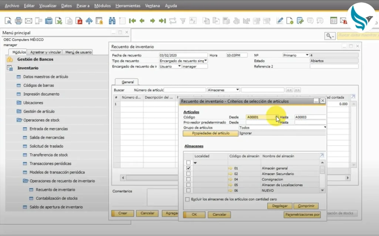Open the print preview toolbar icon
Screen dimensions: 379x236
[x=8, y=21]
